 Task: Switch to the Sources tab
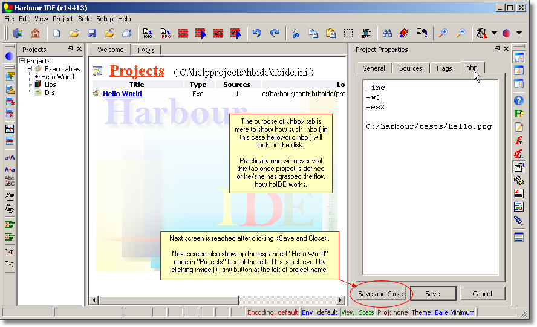click(411, 68)
